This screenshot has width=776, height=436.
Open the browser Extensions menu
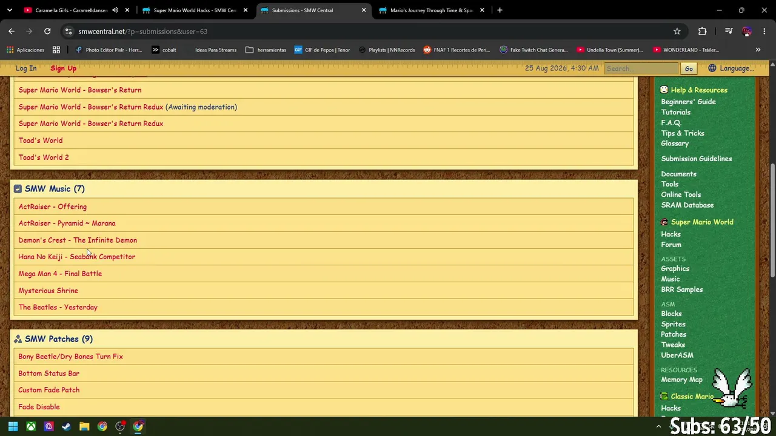(x=702, y=31)
